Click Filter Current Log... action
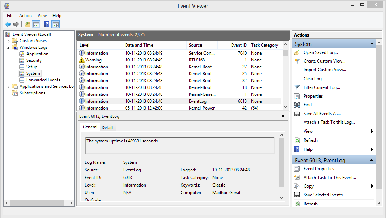The image size is (386, 218). (x=322, y=87)
